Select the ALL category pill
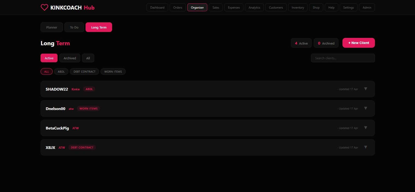 pos(46,71)
